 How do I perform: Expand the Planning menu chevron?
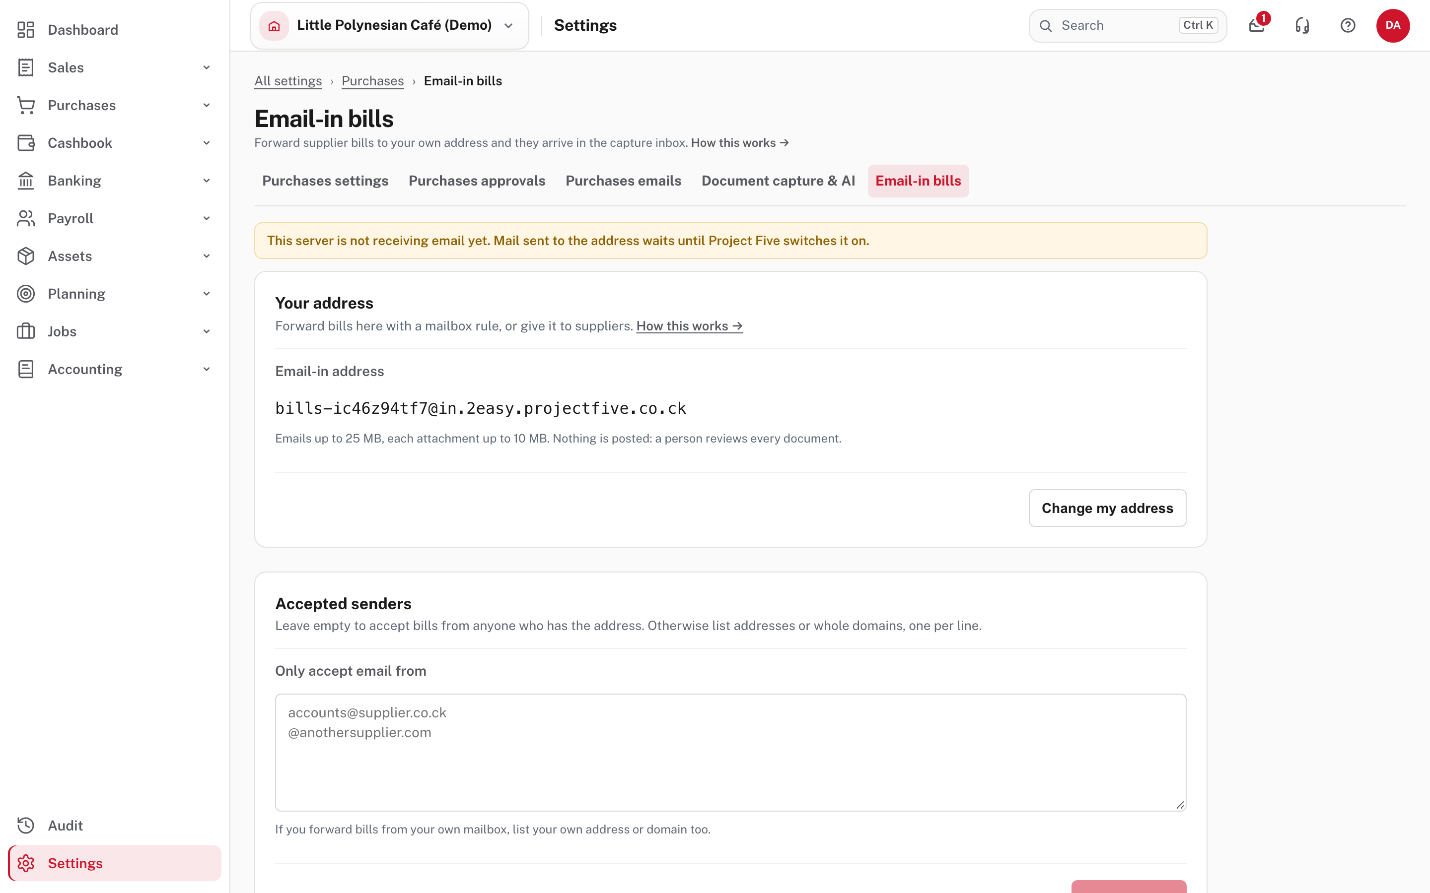pos(206,294)
